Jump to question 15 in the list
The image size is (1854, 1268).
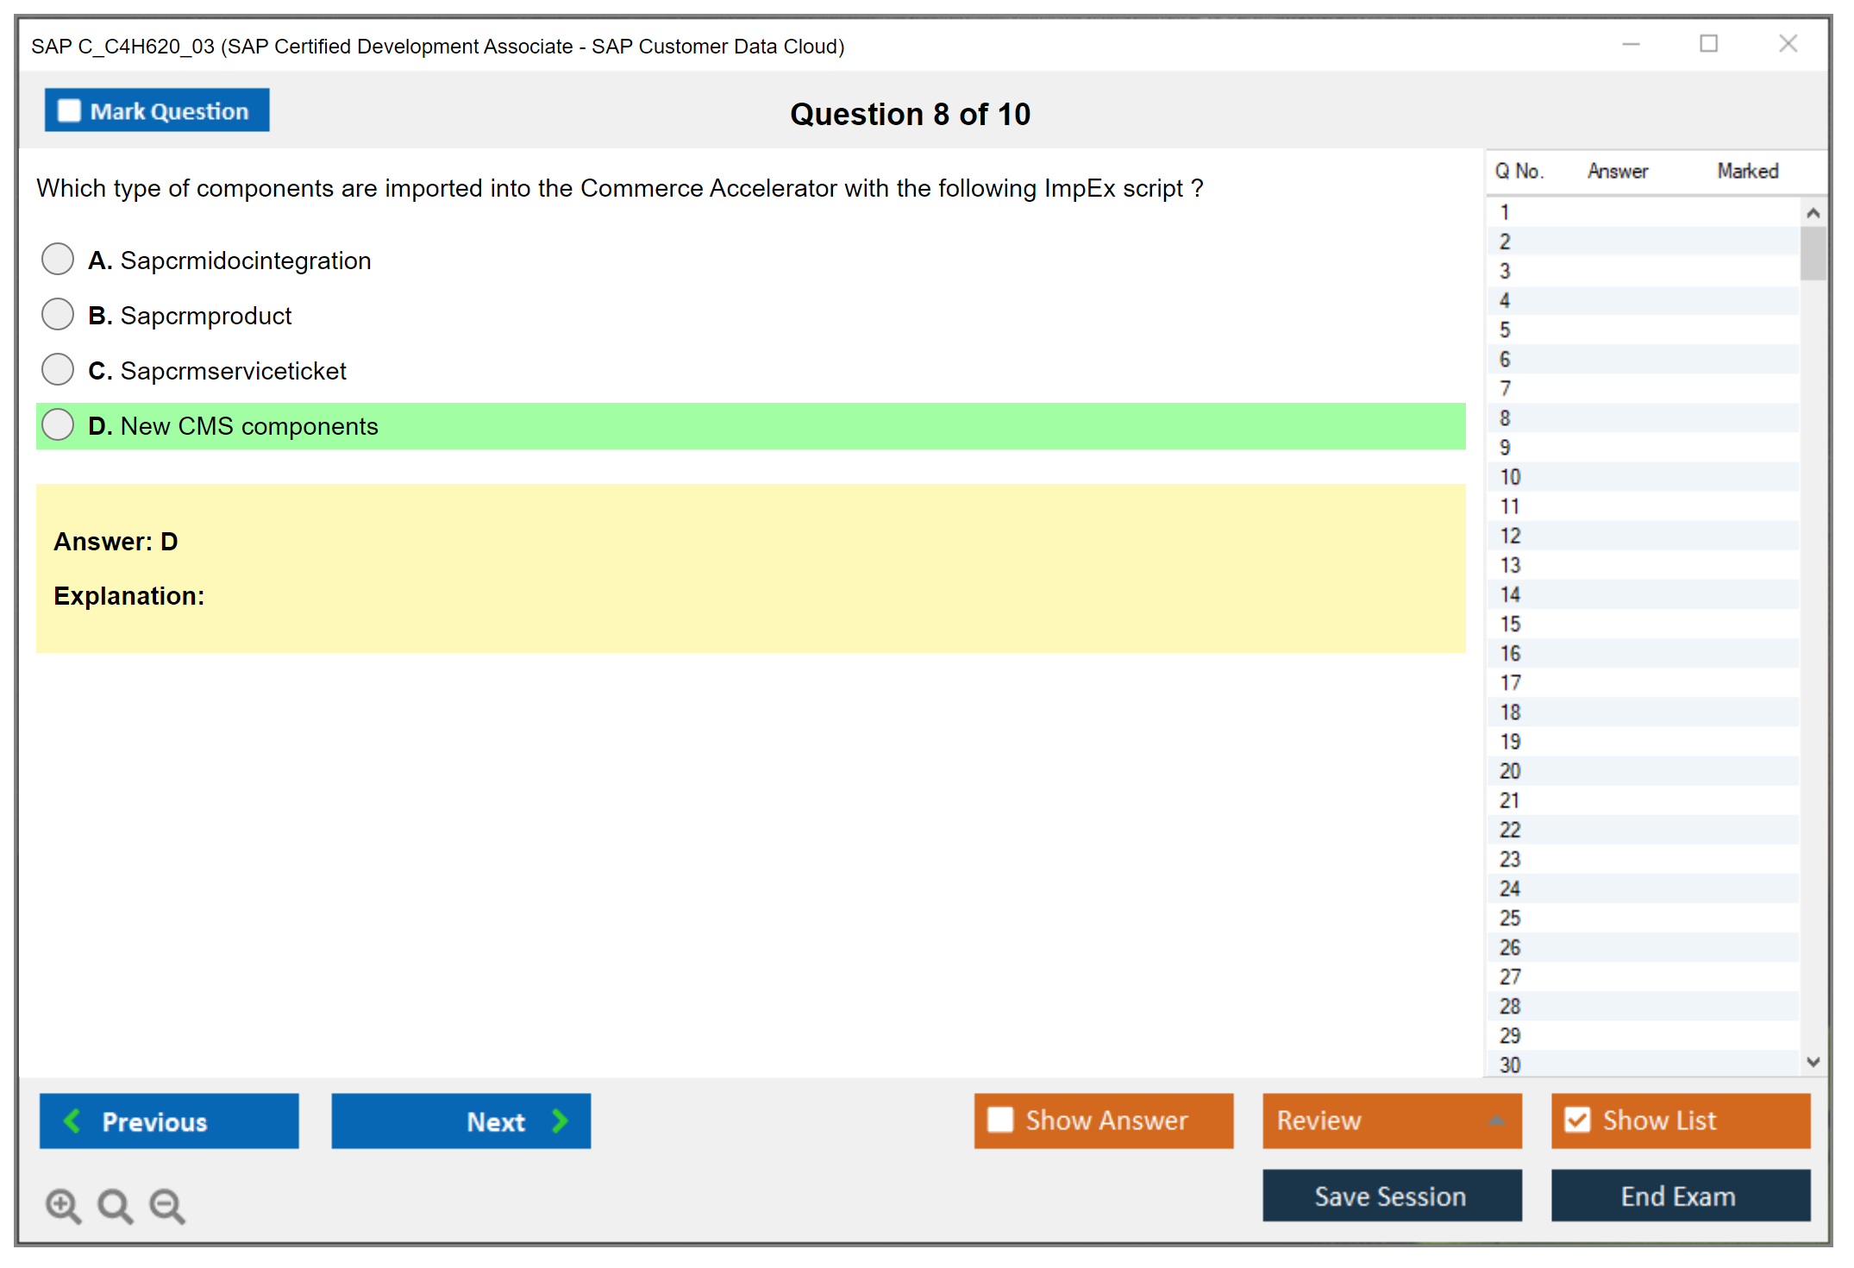coord(1510,624)
